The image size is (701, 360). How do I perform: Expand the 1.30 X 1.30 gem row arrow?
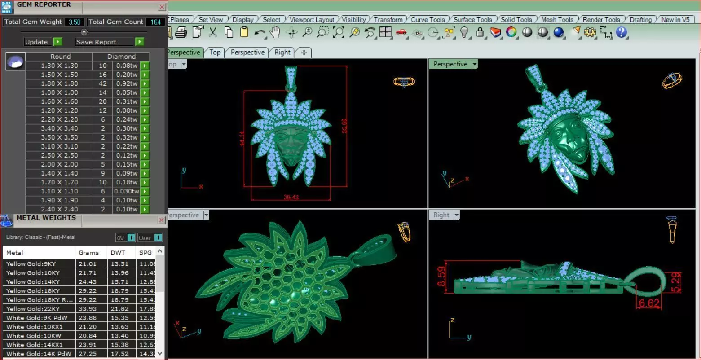click(145, 66)
